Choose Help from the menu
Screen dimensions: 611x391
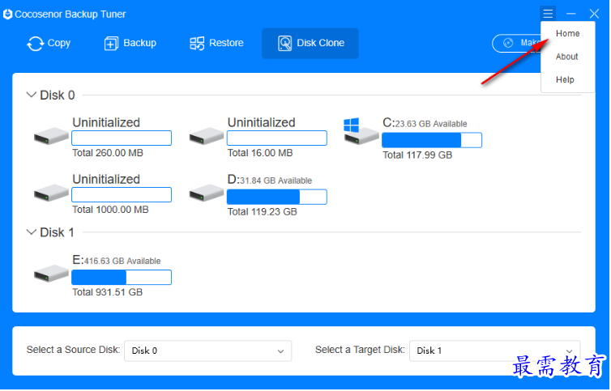[x=565, y=80]
